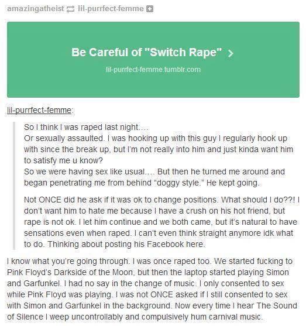Click the gray blockquote vertical bar
Image resolution: width=306 pixels, height=326 pixels.
(x=14, y=186)
